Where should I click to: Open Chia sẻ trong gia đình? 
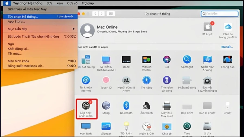228,30
